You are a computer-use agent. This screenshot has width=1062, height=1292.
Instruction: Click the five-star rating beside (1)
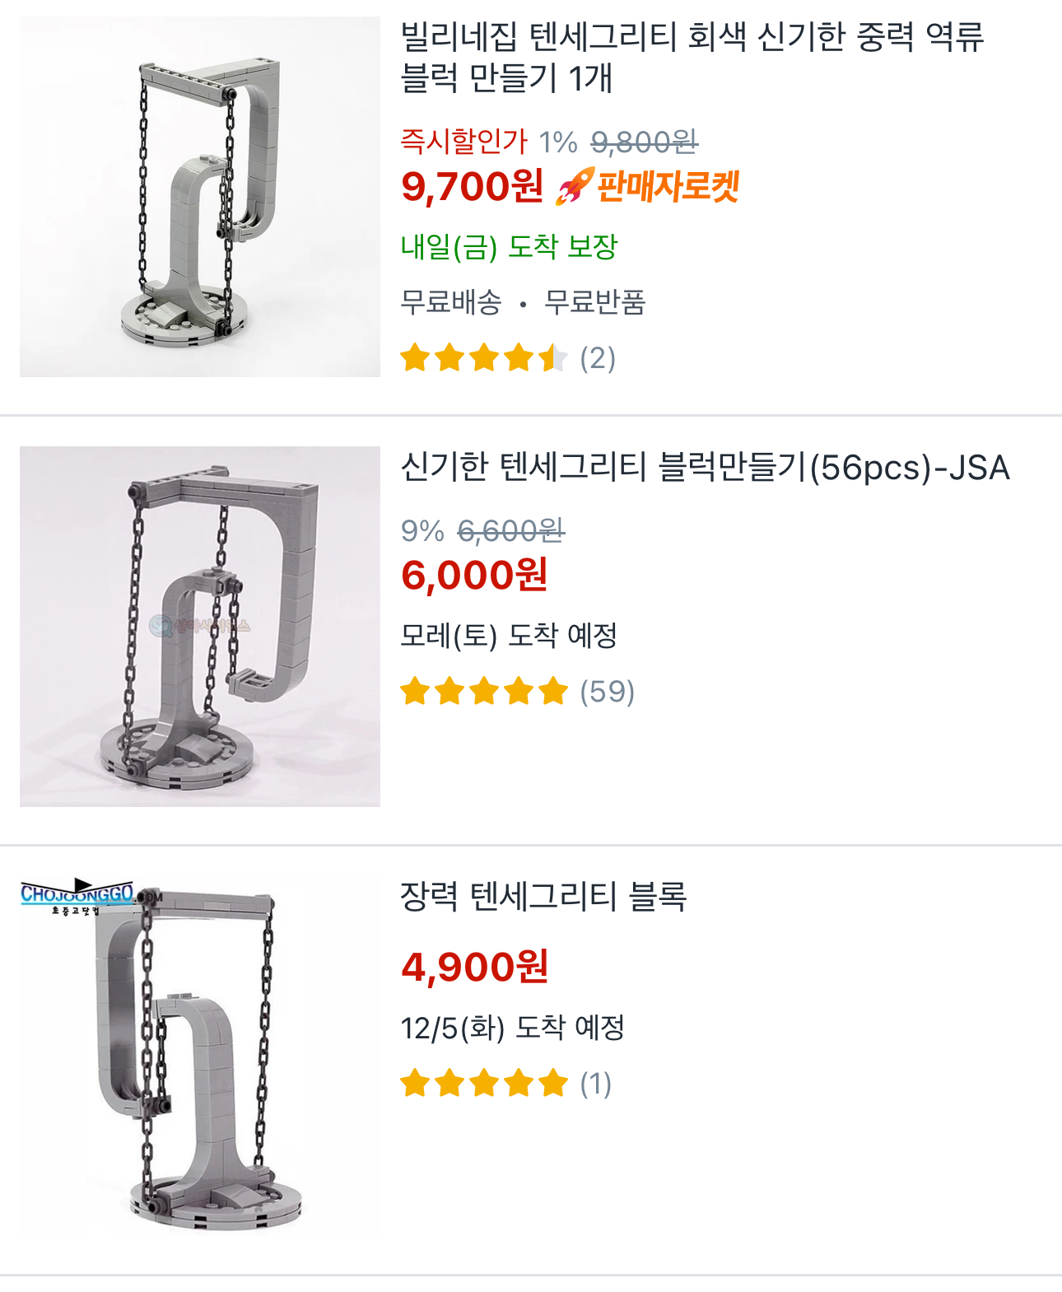[483, 1084]
